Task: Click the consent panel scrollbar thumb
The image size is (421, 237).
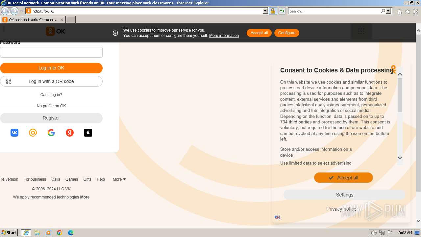Action: 400,95
